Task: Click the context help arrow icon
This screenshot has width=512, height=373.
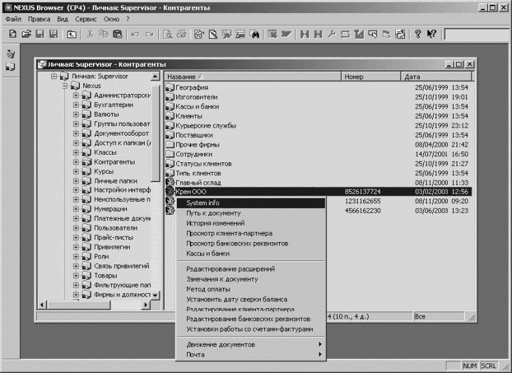Action: pyautogui.click(x=431, y=33)
